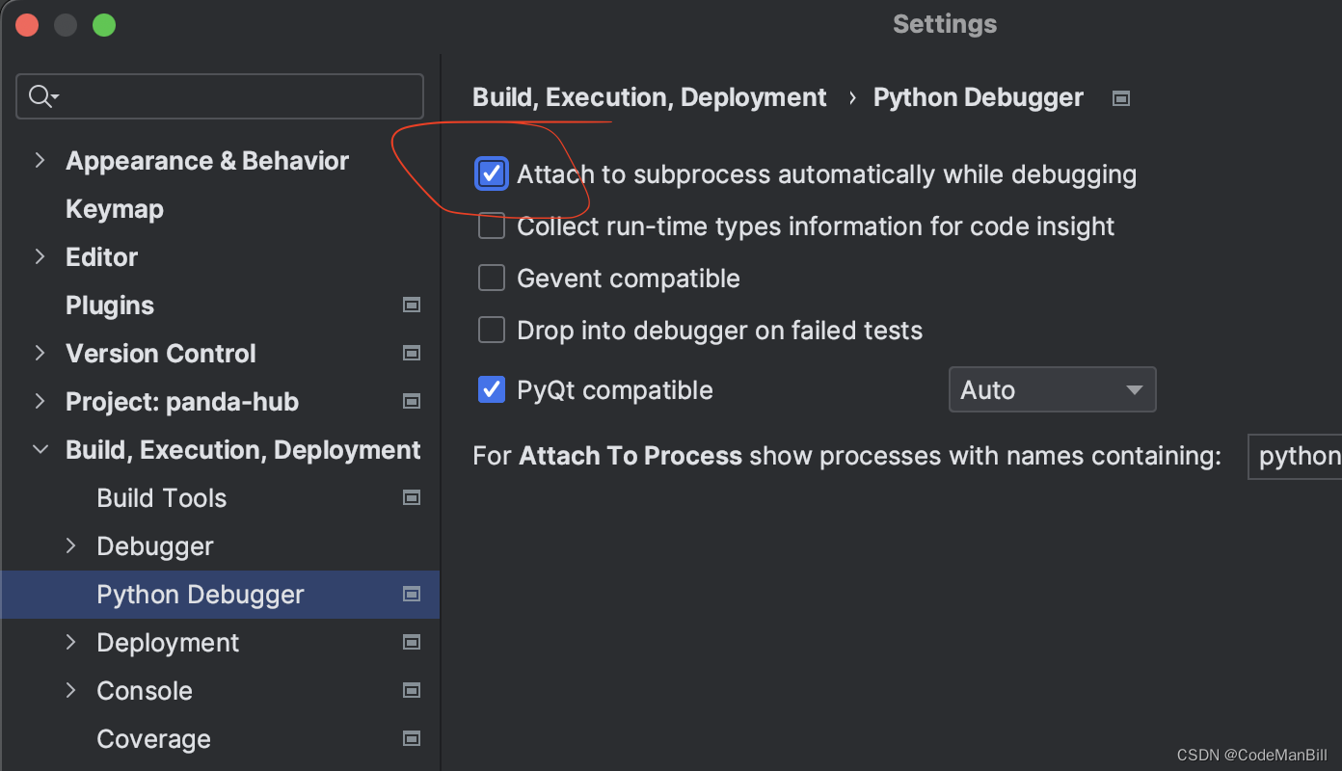Open the PyQt Auto dropdown
The width and height of the screenshot is (1342, 771).
click(1052, 390)
